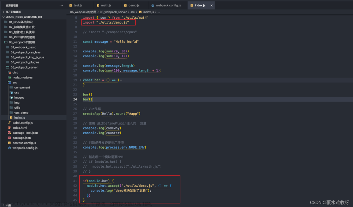The height and width of the screenshot is (207, 353).
Task: Expand the 打开的编辑器 section
Action: tap(13, 12)
